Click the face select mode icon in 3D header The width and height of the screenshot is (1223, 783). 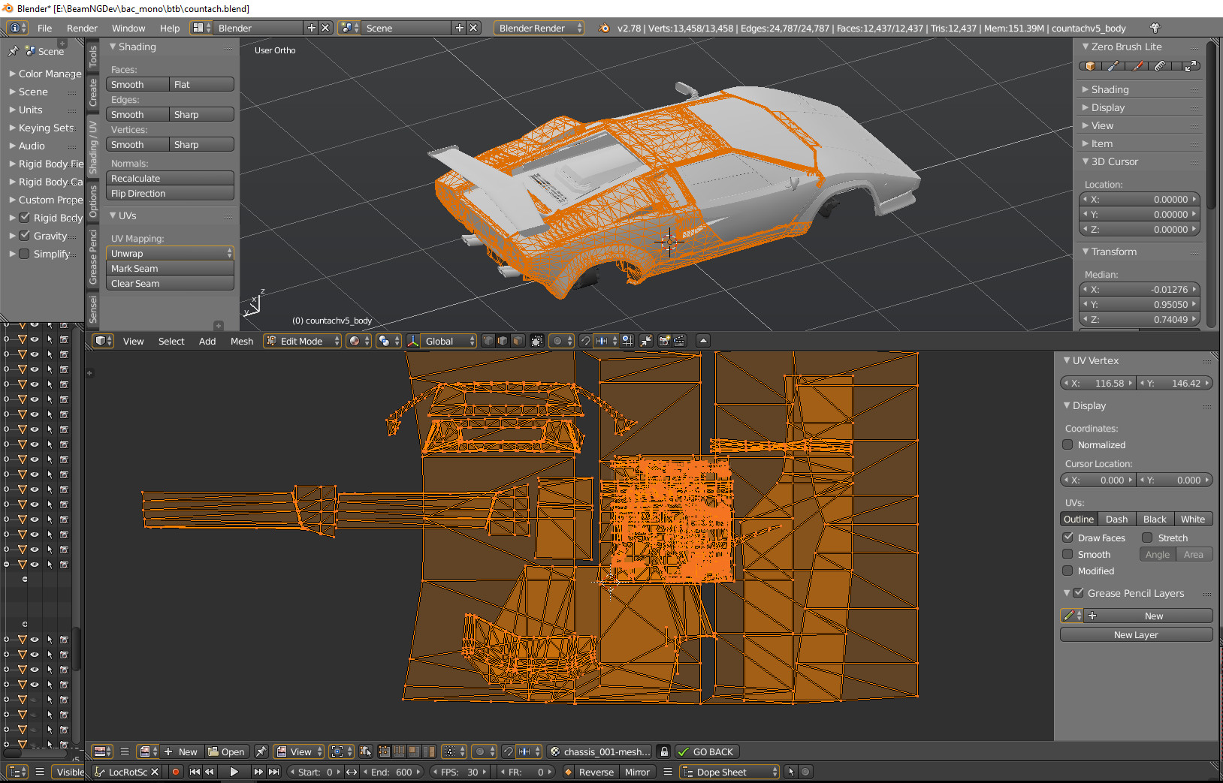tap(517, 341)
